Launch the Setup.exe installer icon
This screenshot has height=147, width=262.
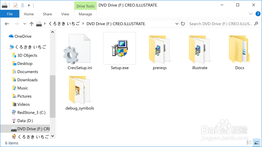(x=119, y=48)
